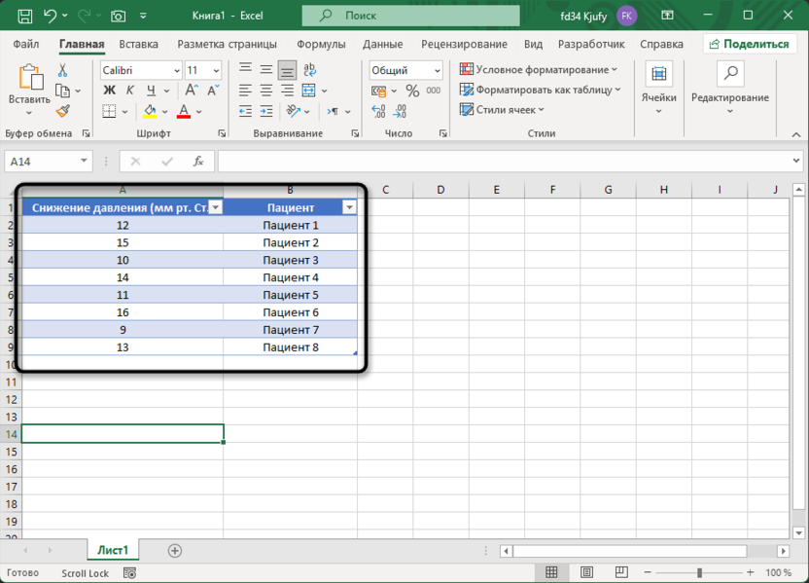Add a new sheet with plus icon
Viewport: 809px width, 583px height.
point(175,551)
